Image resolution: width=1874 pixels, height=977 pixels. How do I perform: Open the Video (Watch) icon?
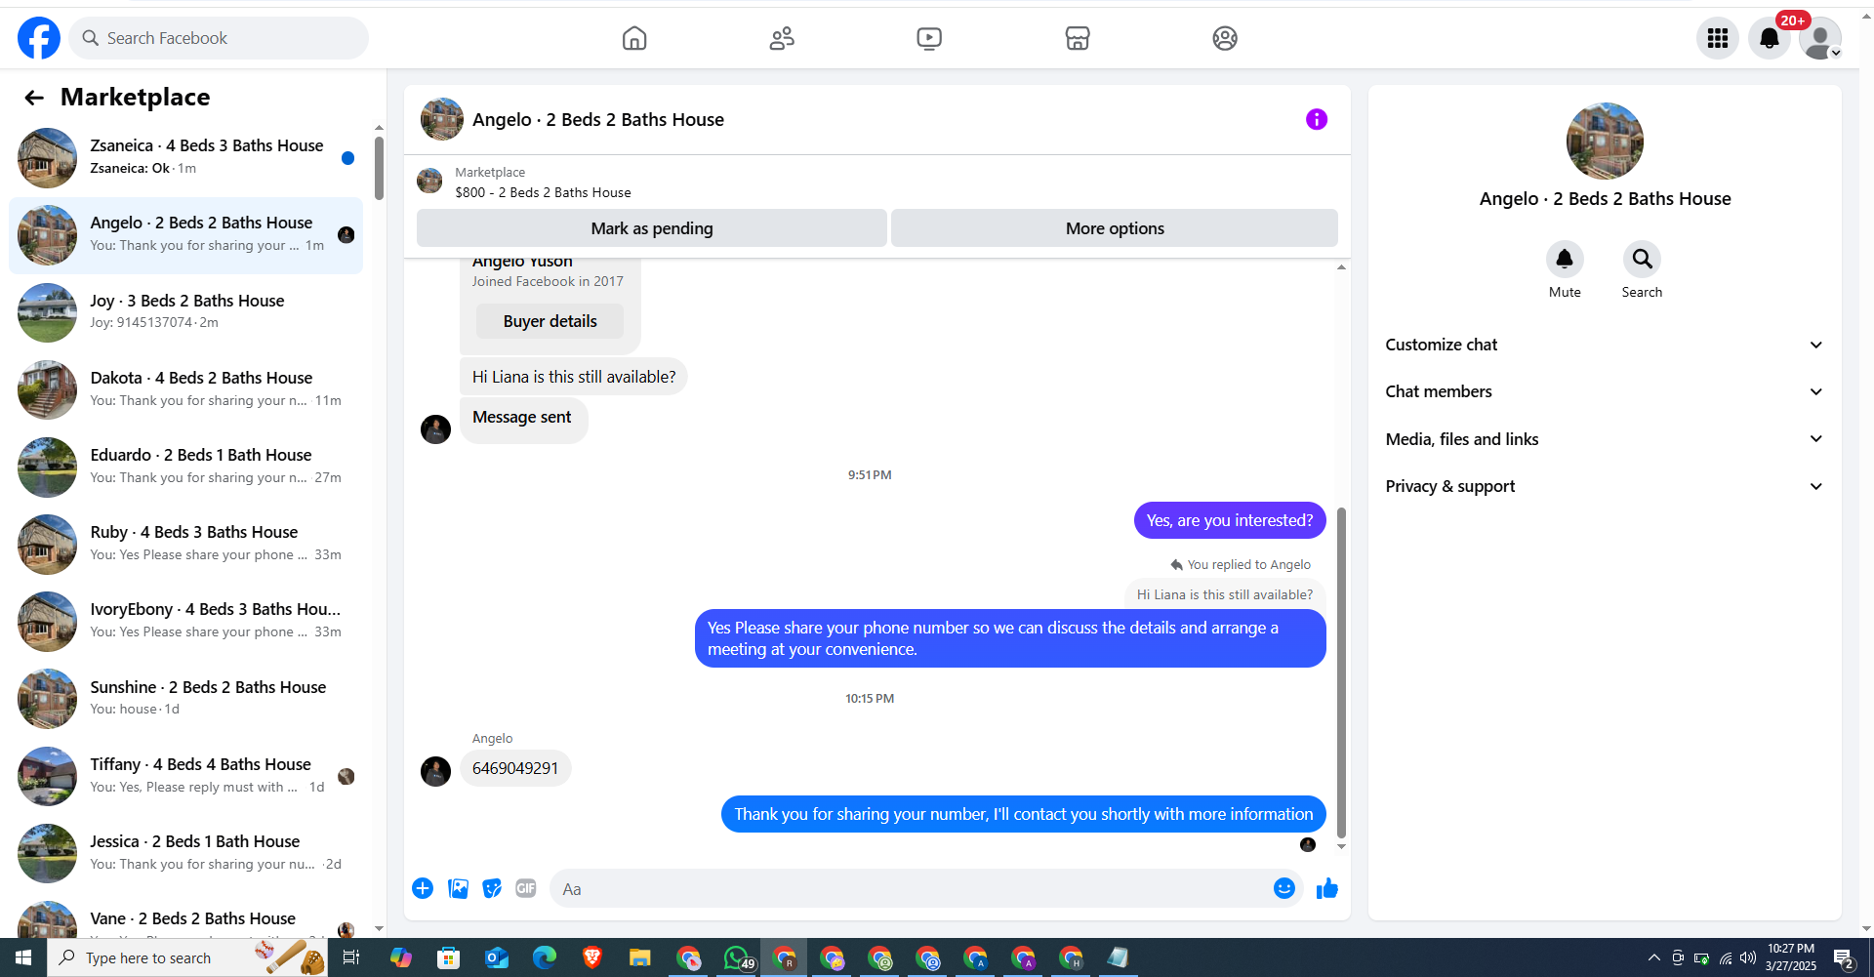coord(929,38)
